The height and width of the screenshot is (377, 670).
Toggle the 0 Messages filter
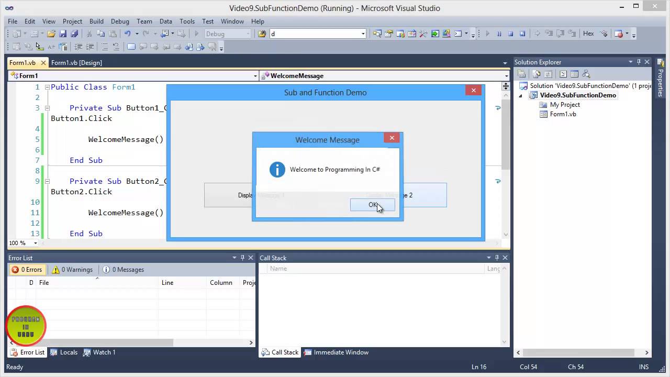(124, 270)
